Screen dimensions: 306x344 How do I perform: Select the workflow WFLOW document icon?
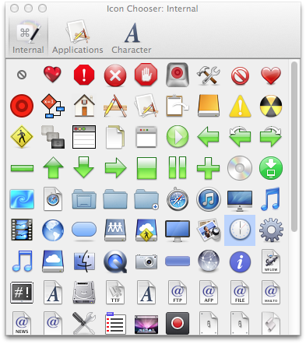[x=271, y=262]
